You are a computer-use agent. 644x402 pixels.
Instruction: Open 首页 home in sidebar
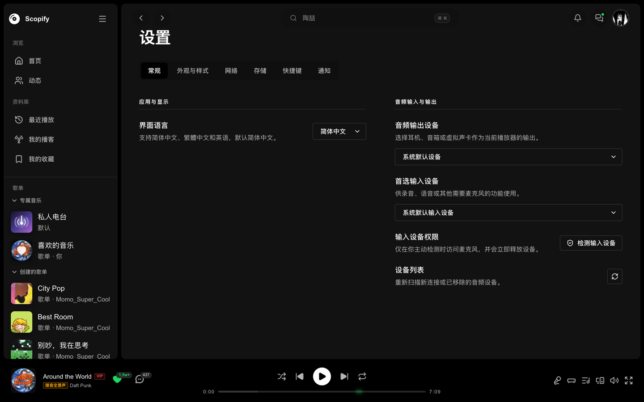[60, 61]
